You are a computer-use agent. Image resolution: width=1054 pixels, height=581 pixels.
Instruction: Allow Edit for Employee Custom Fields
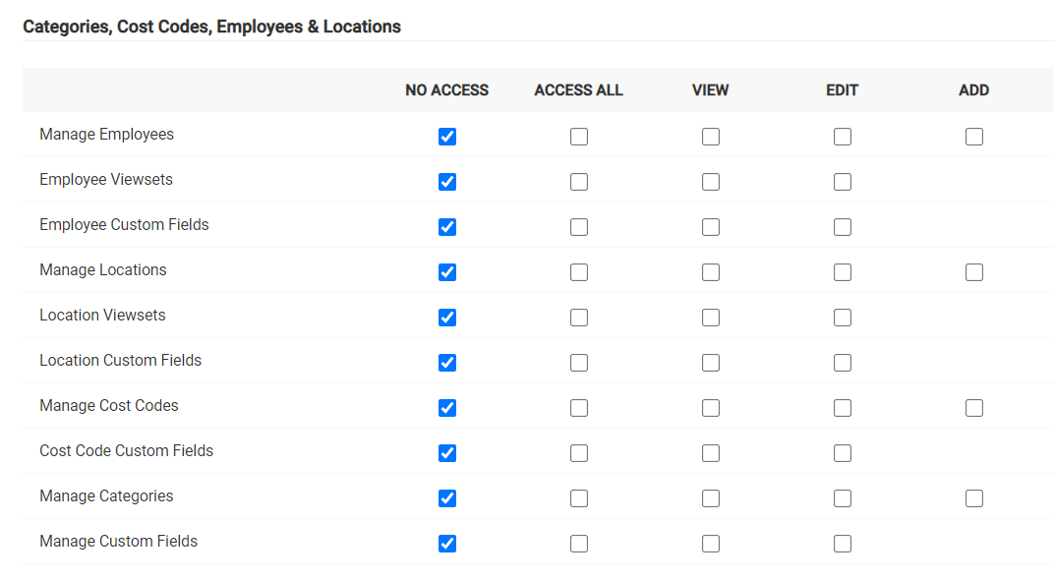click(843, 227)
